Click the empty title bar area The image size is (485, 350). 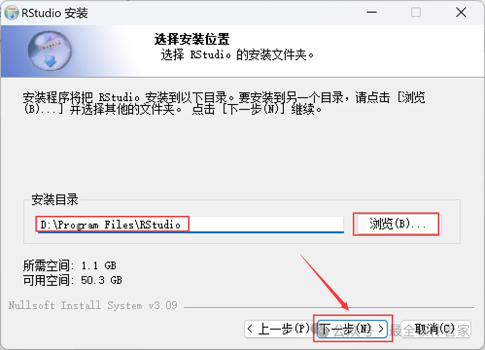(226, 13)
